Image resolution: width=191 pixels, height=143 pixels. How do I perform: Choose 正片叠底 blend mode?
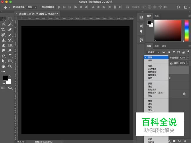156,69
